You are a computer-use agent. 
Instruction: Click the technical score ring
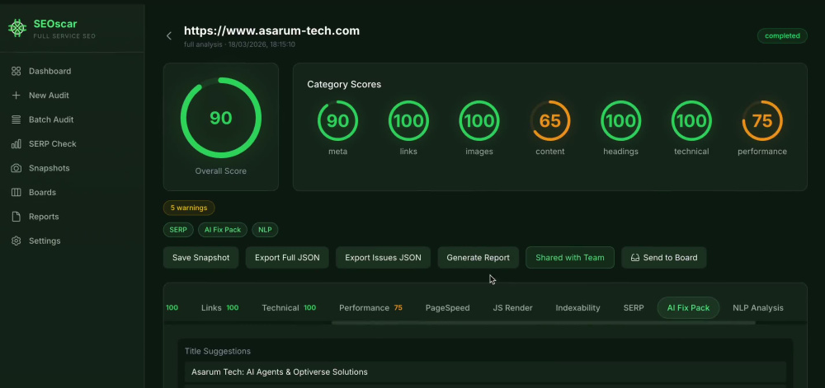click(691, 121)
